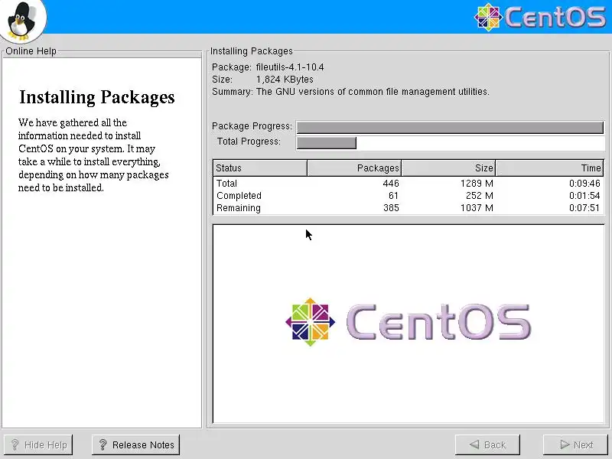Image resolution: width=612 pixels, height=459 pixels.
Task: Click the total size 1289 M
Action: pyautogui.click(x=477, y=183)
